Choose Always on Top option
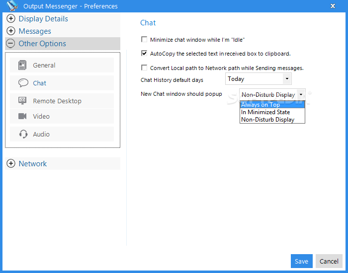Screen dimensions: 348x273 pyautogui.click(x=272, y=105)
